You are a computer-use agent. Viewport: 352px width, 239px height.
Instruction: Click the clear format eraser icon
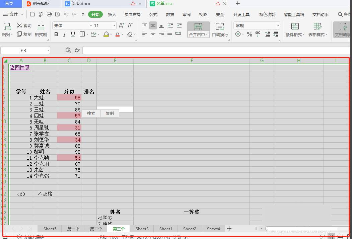point(130,34)
